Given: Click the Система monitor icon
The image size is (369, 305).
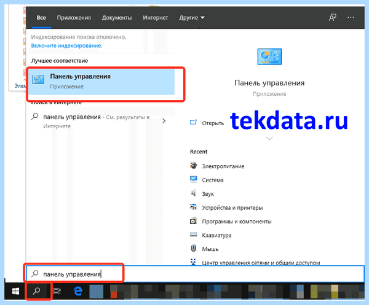Looking at the screenshot, I should coord(194,179).
